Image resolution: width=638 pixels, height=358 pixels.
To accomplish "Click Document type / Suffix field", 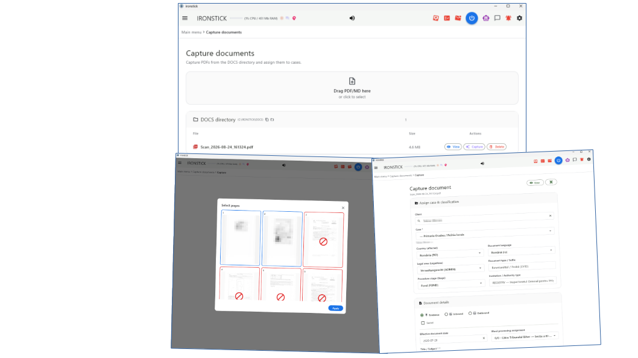I will tap(522, 267).
